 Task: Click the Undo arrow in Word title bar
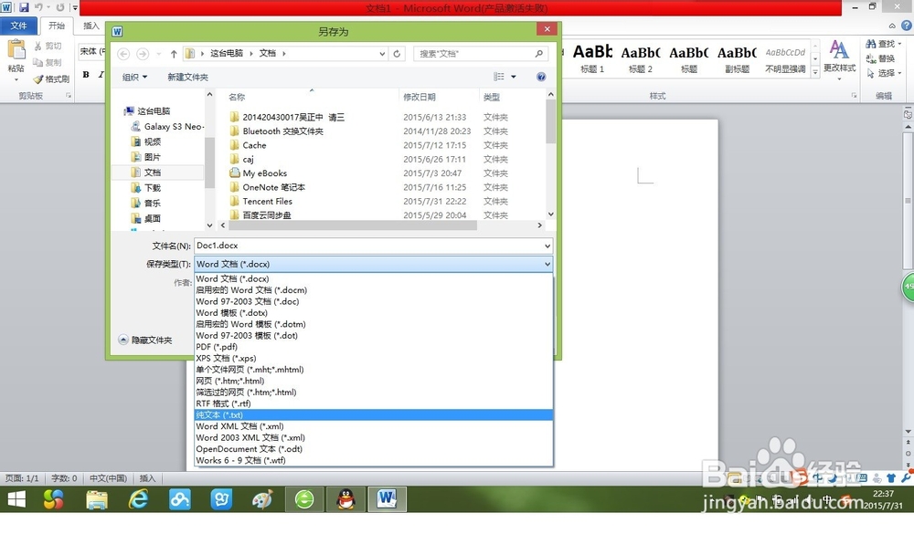(38, 7)
